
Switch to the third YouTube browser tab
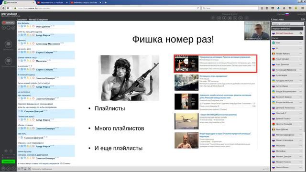point(86,2)
